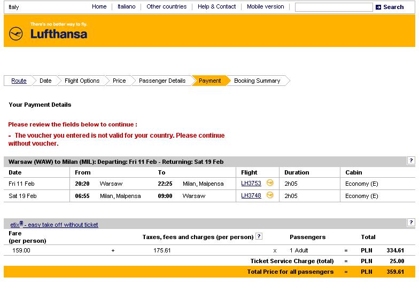Open flight LH3748 details link

click(x=251, y=195)
